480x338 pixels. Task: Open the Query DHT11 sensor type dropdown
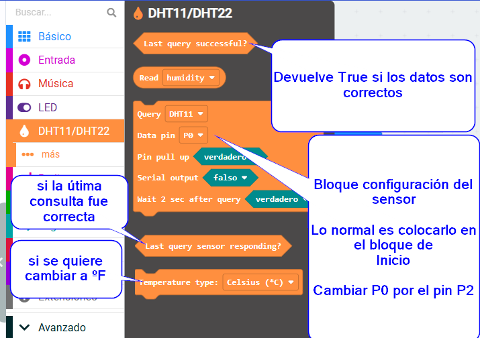[187, 114]
